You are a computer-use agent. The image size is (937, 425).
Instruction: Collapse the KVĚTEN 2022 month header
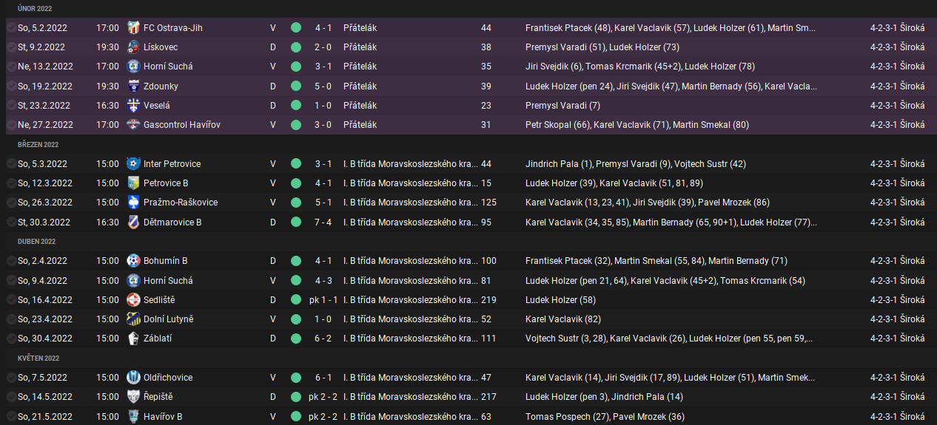coord(38,358)
